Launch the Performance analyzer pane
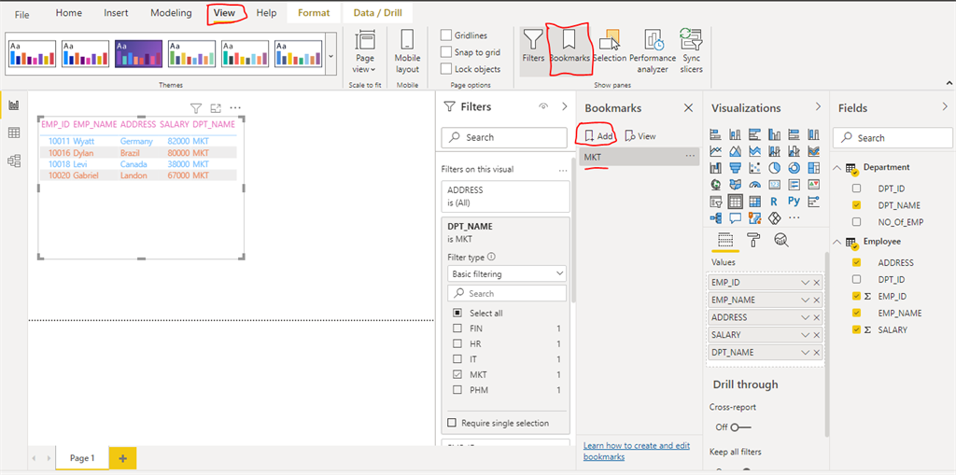The width and height of the screenshot is (956, 475). pyautogui.click(x=653, y=52)
